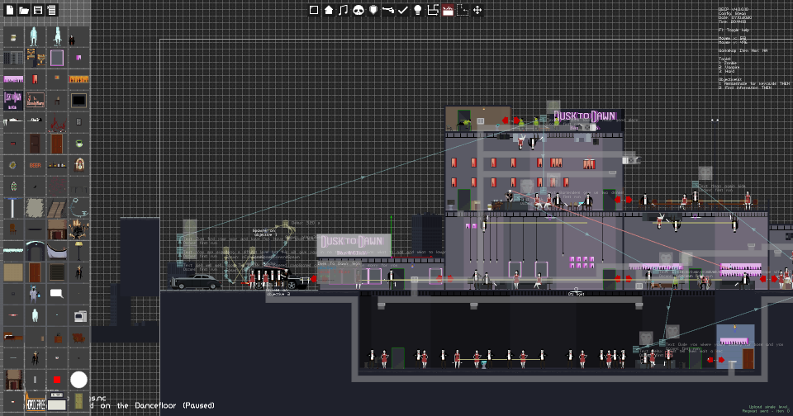Select the house building tool
Screen dimensions: 793x416
click(329, 10)
